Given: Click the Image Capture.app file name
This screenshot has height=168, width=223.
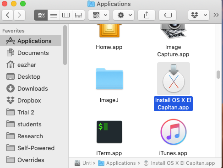Looking at the screenshot, I should tap(173, 51).
